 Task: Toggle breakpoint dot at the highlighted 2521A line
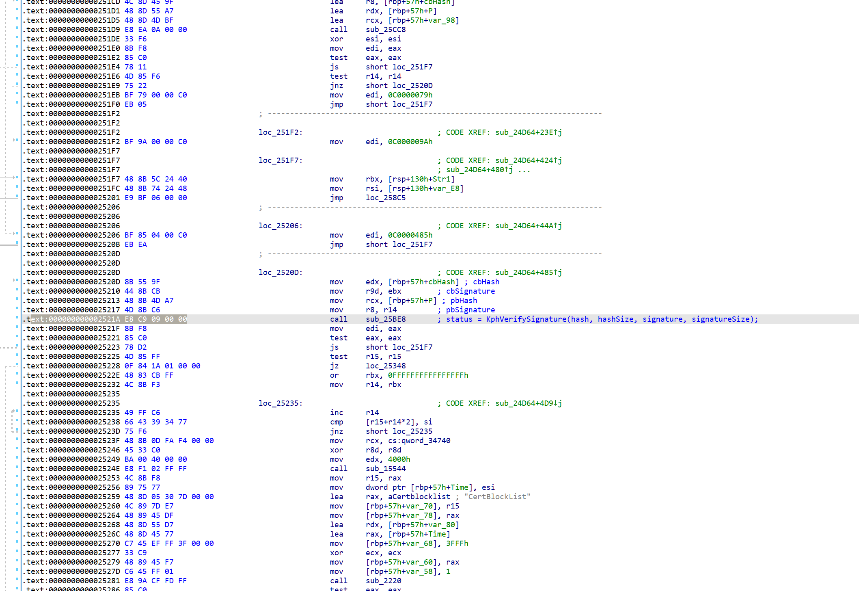(x=17, y=318)
